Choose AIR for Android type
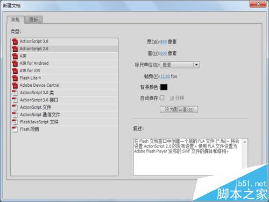269x202 pixels. pos(65,64)
